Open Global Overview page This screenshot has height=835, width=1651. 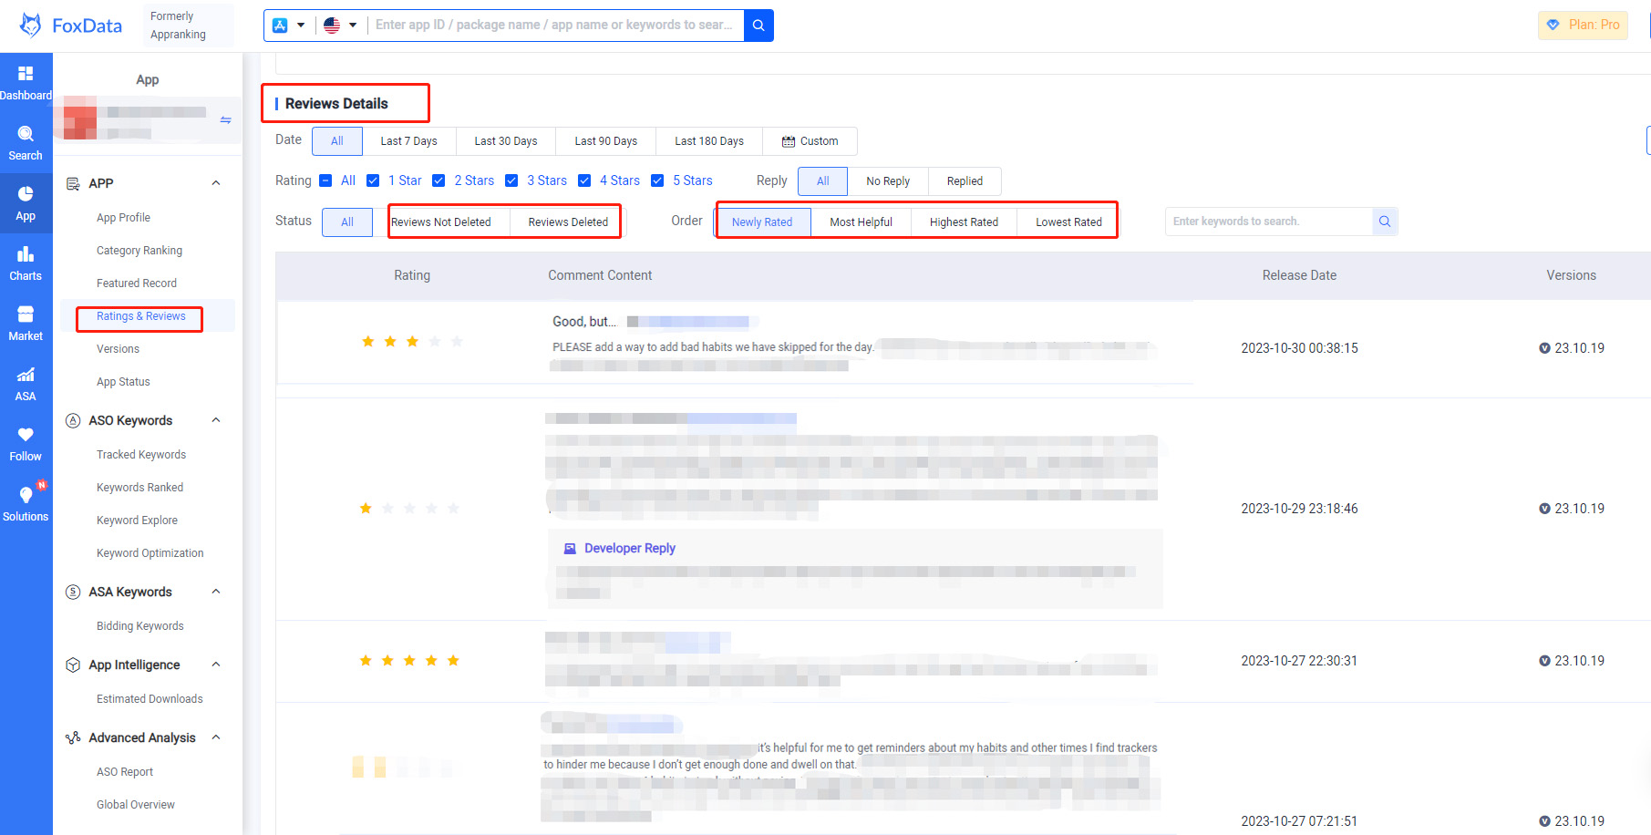tap(136, 805)
